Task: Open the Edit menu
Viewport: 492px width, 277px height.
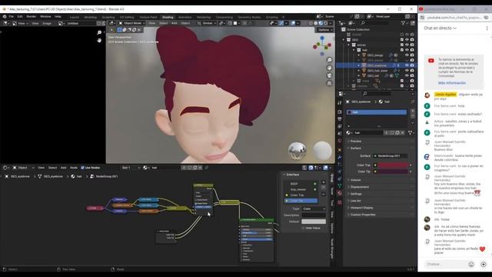Action: 20,16
